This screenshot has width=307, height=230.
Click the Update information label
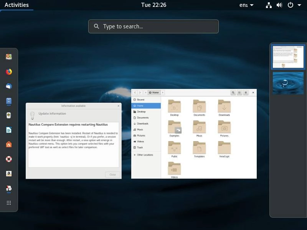(52, 113)
